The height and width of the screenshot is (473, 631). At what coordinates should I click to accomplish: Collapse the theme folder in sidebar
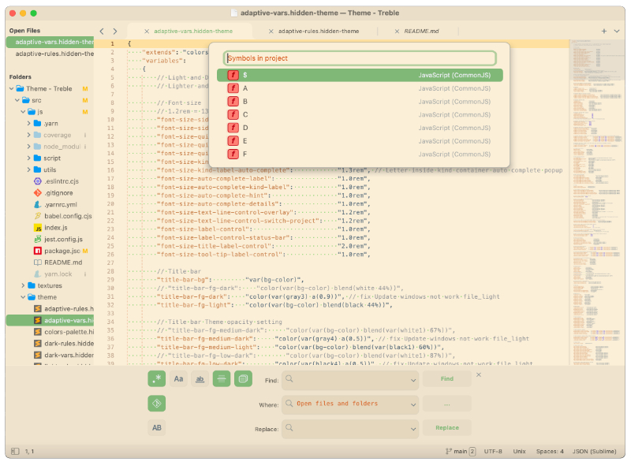pos(22,297)
